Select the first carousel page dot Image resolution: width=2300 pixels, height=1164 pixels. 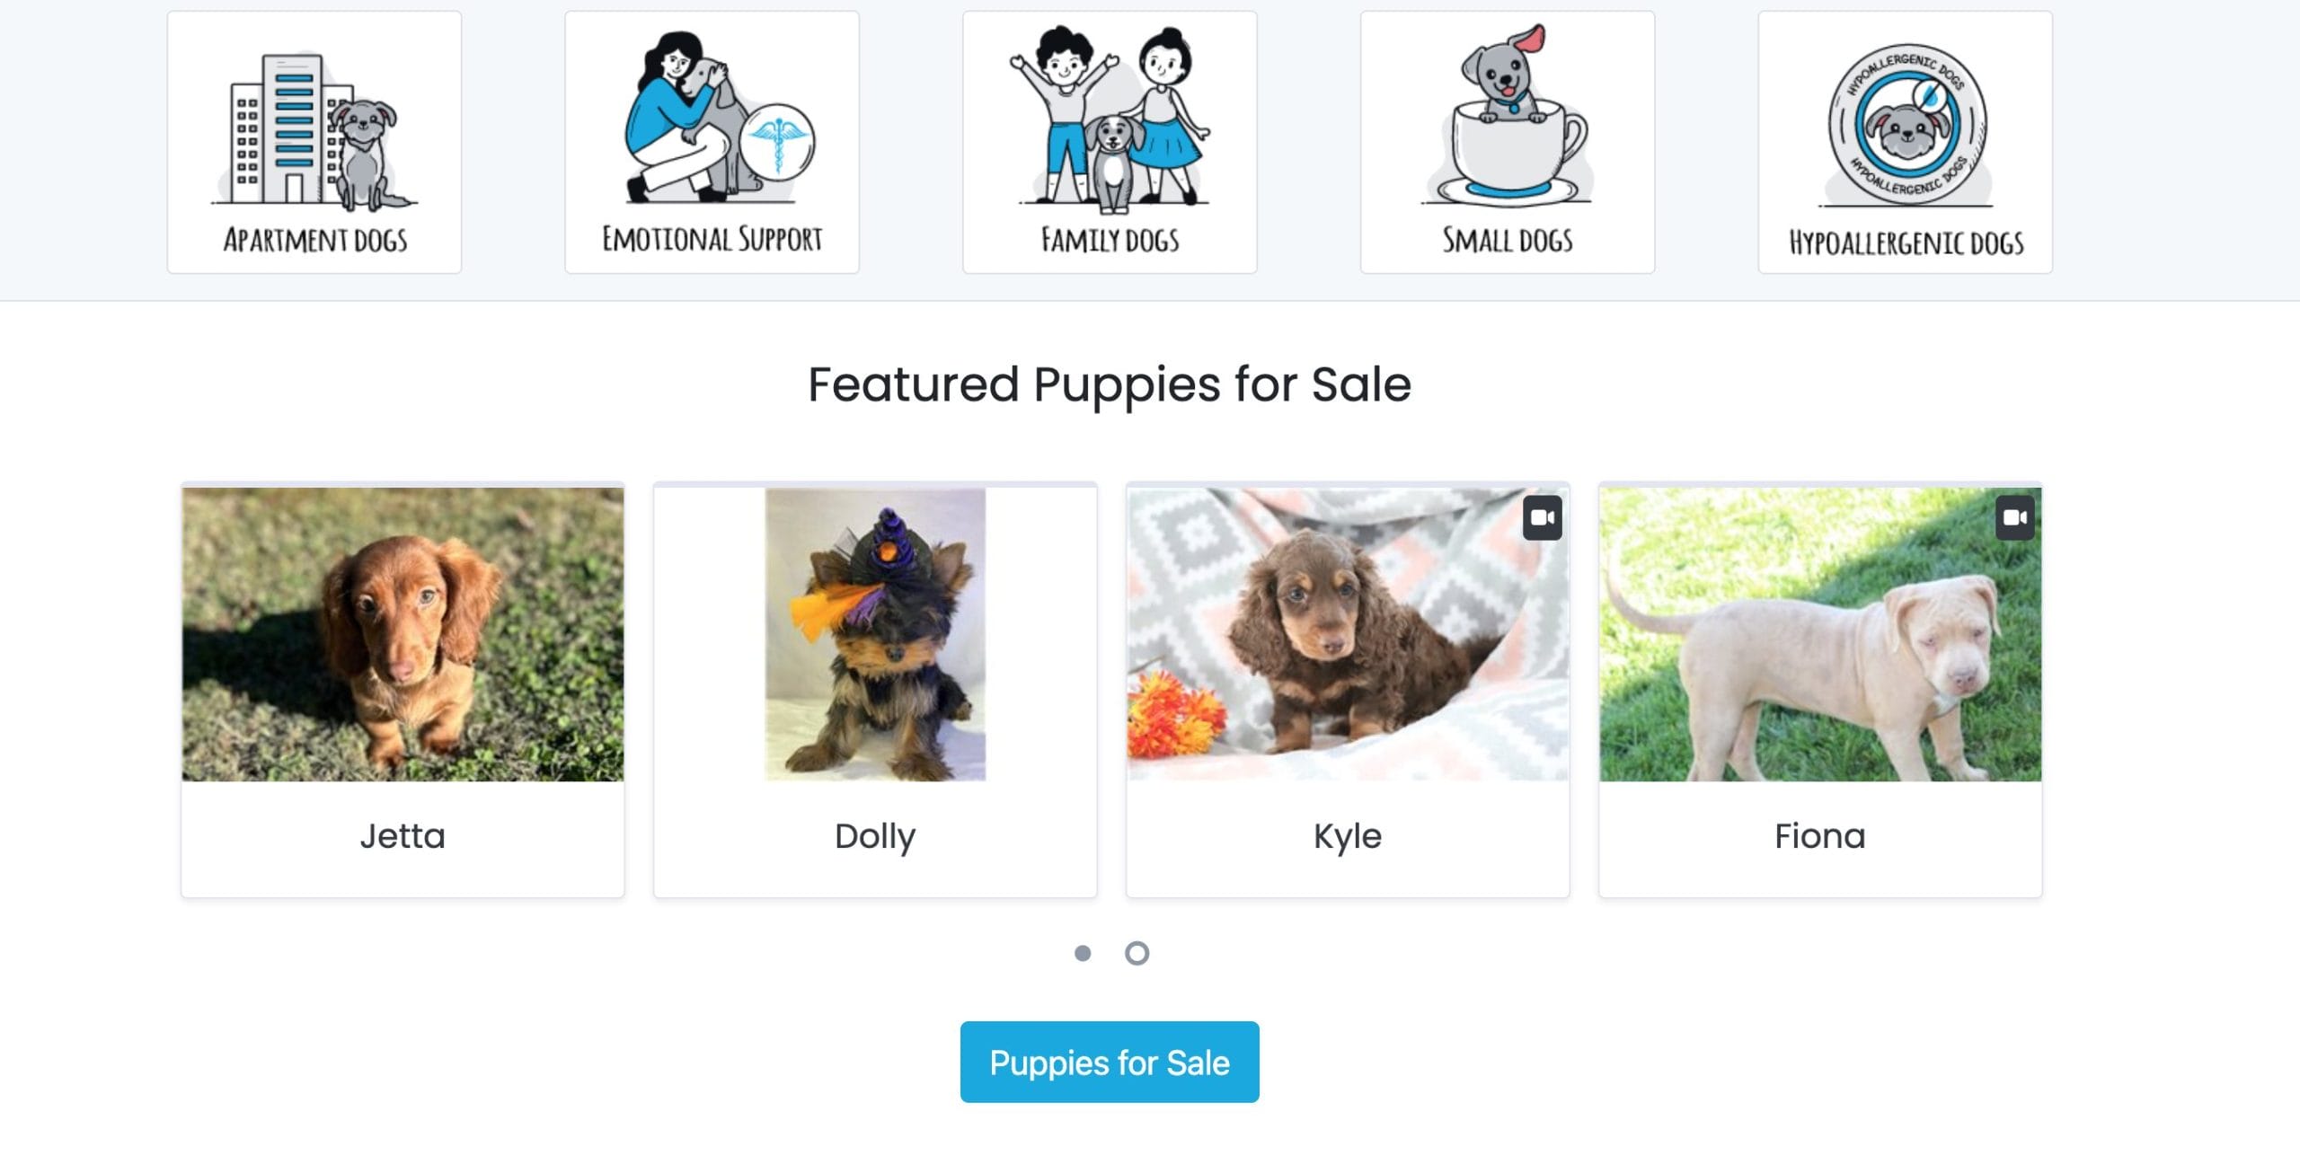(x=1083, y=953)
